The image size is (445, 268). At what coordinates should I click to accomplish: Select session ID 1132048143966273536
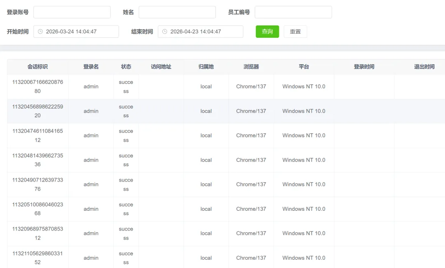[x=38, y=160]
